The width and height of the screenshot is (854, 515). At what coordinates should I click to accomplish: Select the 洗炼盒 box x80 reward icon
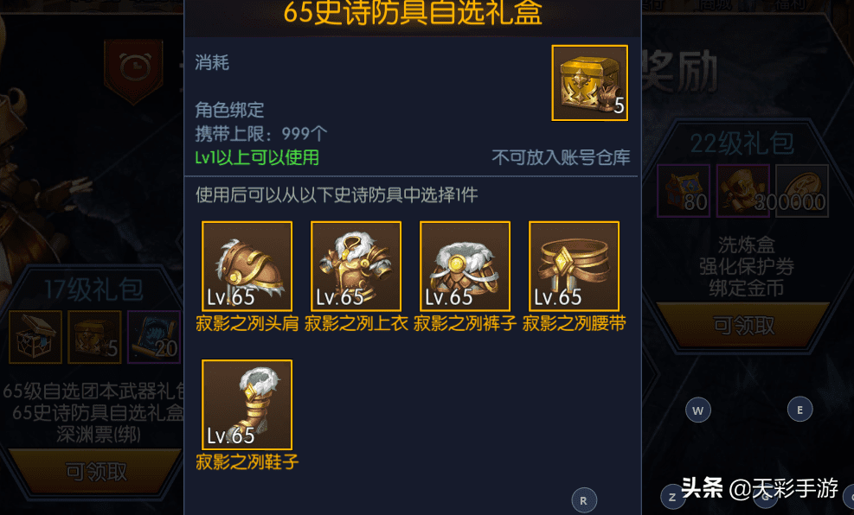point(684,192)
